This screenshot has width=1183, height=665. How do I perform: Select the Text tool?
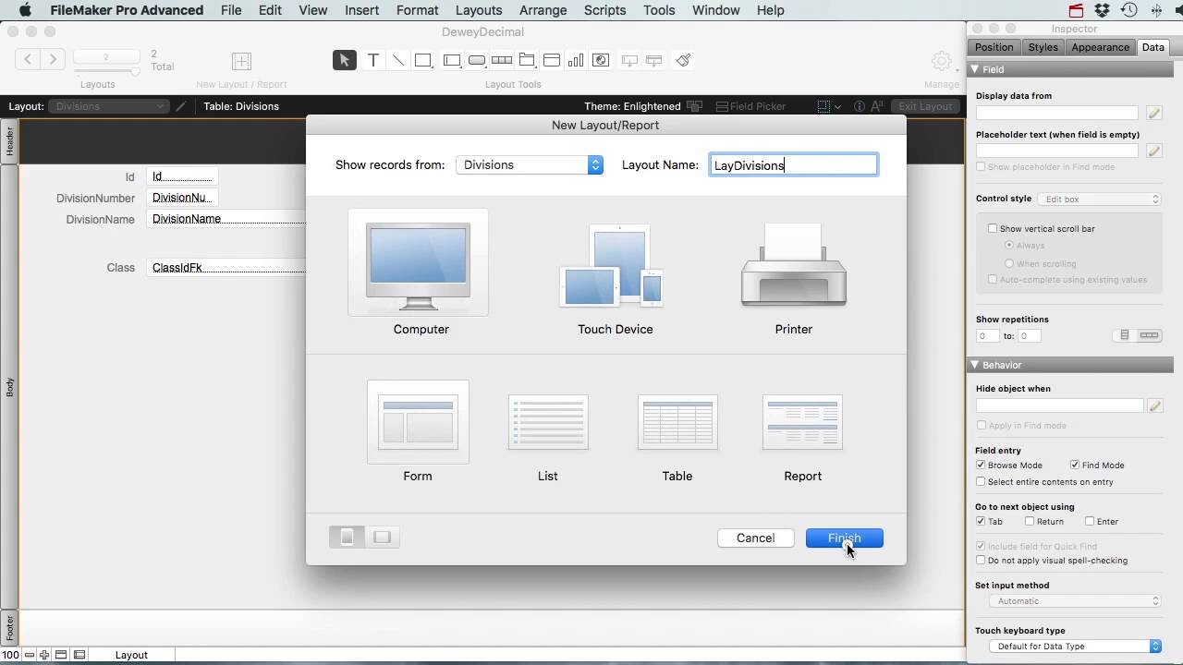point(373,60)
